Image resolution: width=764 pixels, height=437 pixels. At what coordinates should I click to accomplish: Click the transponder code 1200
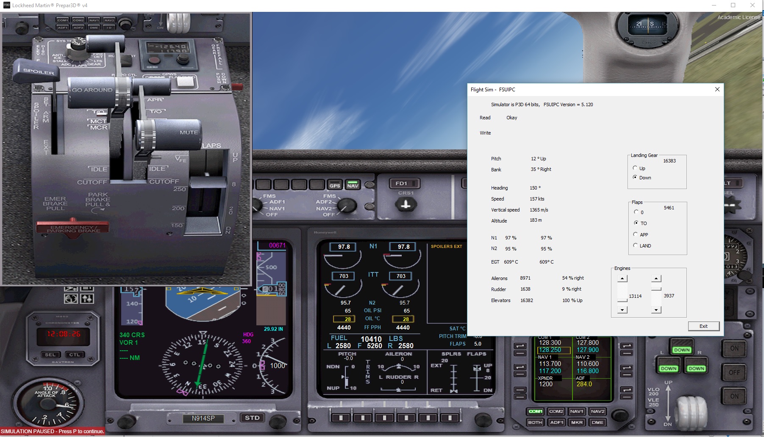pos(546,384)
